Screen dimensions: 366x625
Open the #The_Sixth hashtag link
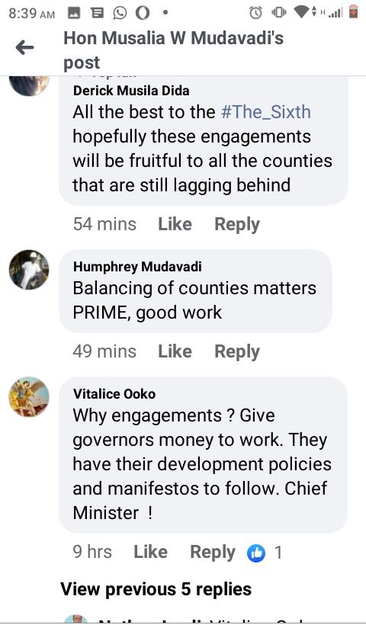(x=265, y=112)
